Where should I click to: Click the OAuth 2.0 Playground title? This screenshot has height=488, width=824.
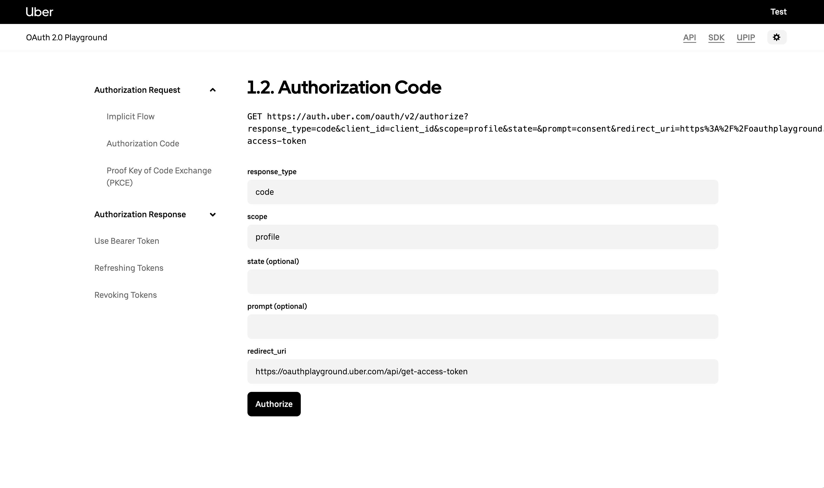(x=66, y=37)
